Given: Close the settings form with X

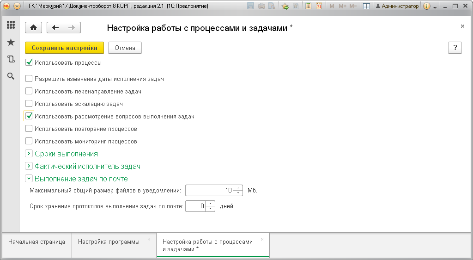Looking at the screenshot, I should pos(462,26).
